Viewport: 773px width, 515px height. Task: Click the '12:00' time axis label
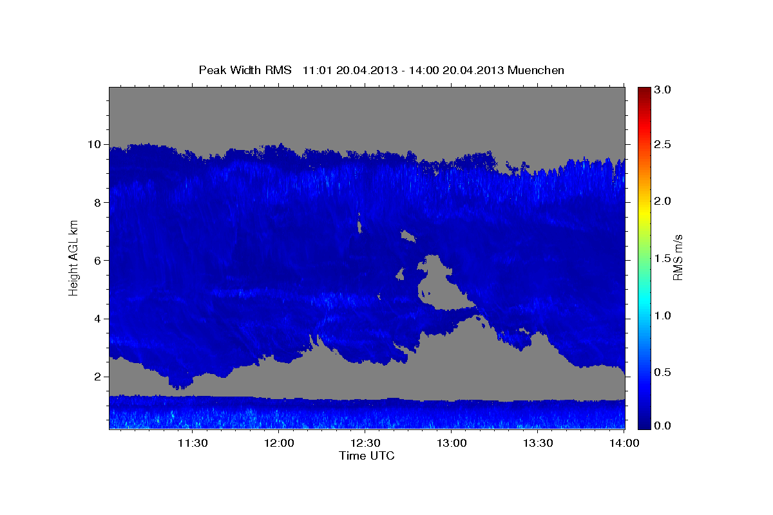coord(279,443)
